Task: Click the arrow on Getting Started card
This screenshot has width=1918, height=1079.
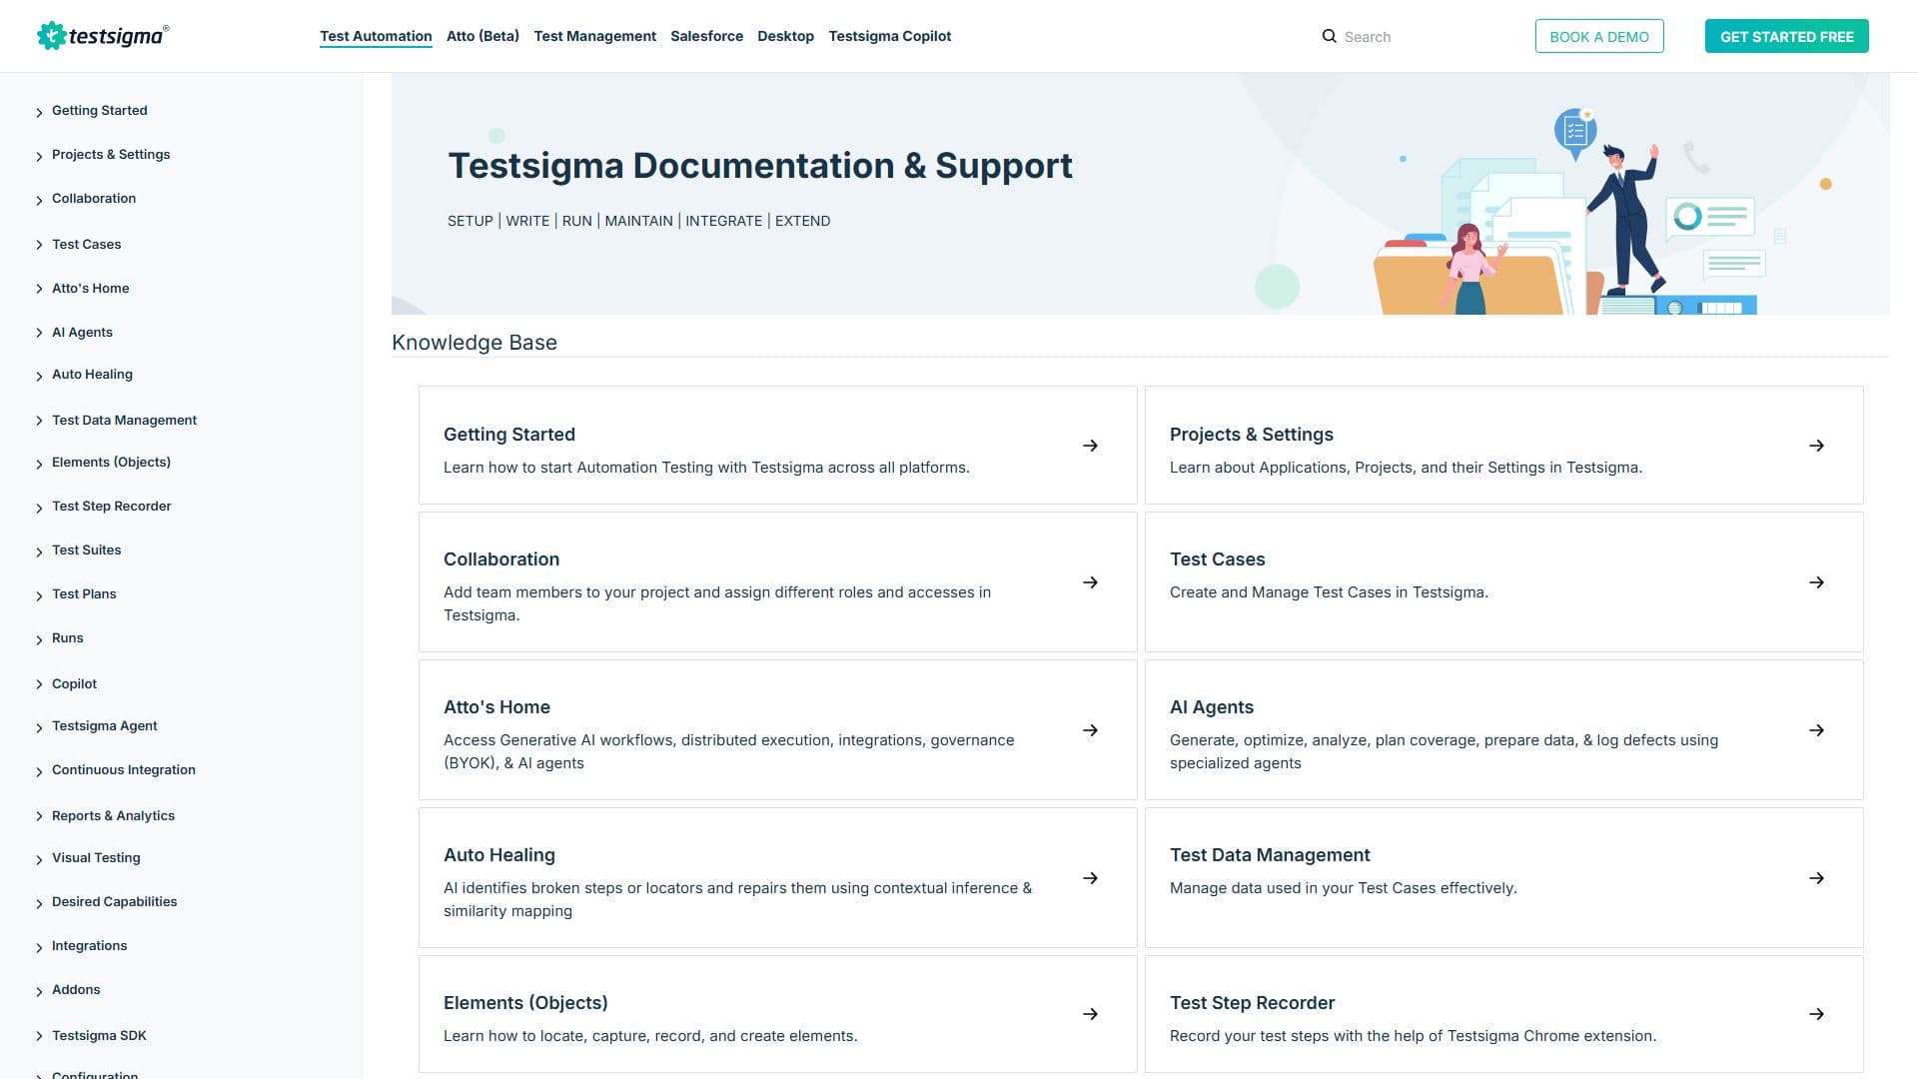Action: tap(1091, 446)
